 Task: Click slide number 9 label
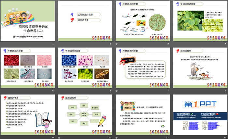click(x=53, y=138)
